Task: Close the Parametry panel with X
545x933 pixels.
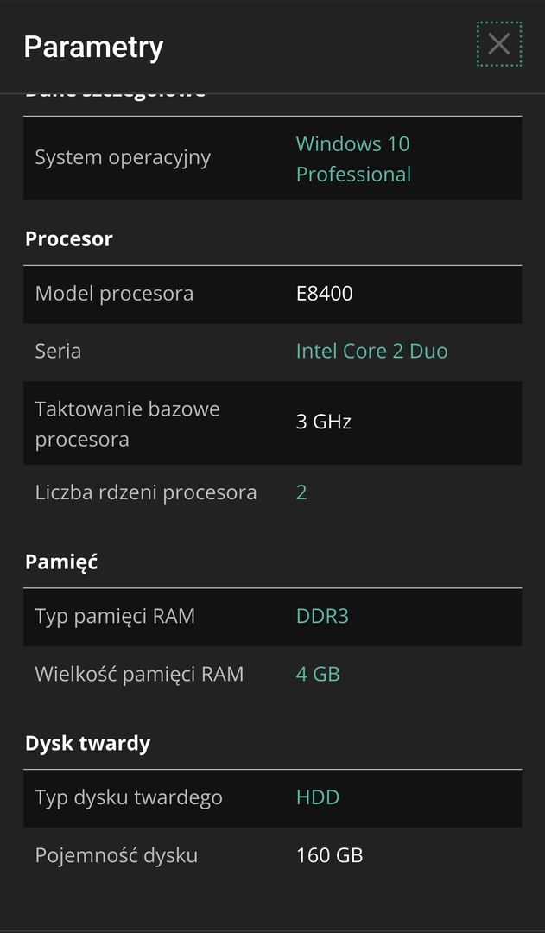Action: click(x=498, y=44)
